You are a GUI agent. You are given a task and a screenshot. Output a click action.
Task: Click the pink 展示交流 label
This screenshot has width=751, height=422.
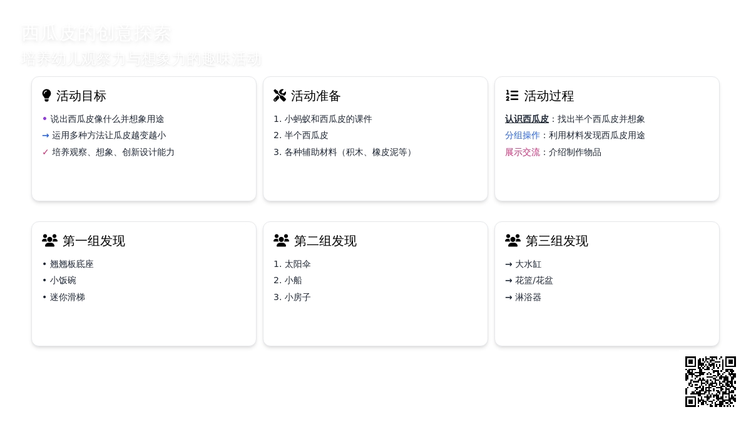pyautogui.click(x=523, y=152)
